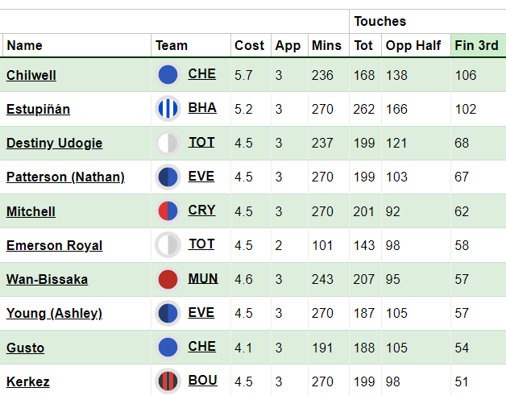Viewport: 506px width, 396px height.
Task: Open Chilwell player link
Action: (31, 75)
